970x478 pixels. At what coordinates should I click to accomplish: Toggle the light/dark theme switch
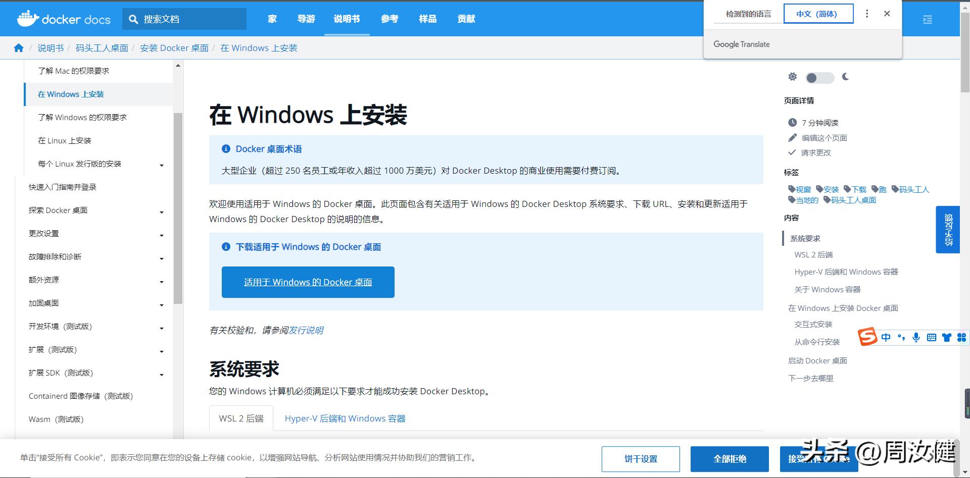[819, 78]
